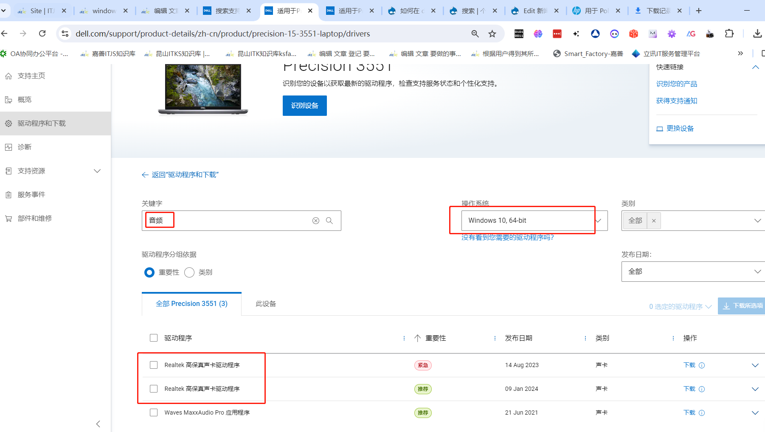Show info for the 14 Aug 2023 driver
This screenshot has height=432, width=765.
pyautogui.click(x=702, y=365)
